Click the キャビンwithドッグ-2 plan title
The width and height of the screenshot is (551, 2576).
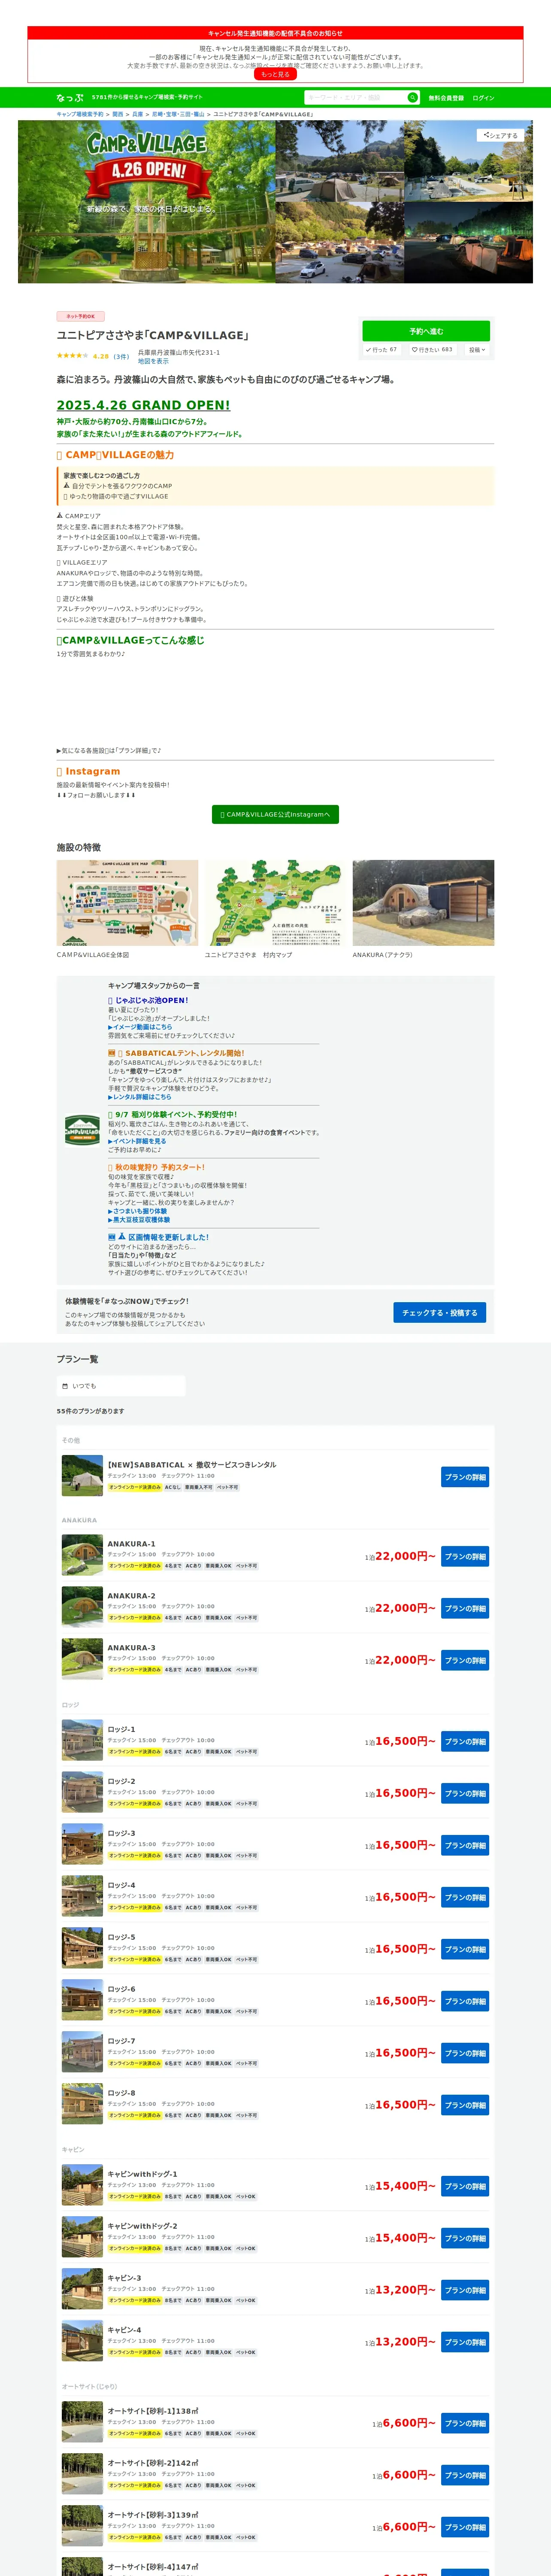tap(142, 2226)
